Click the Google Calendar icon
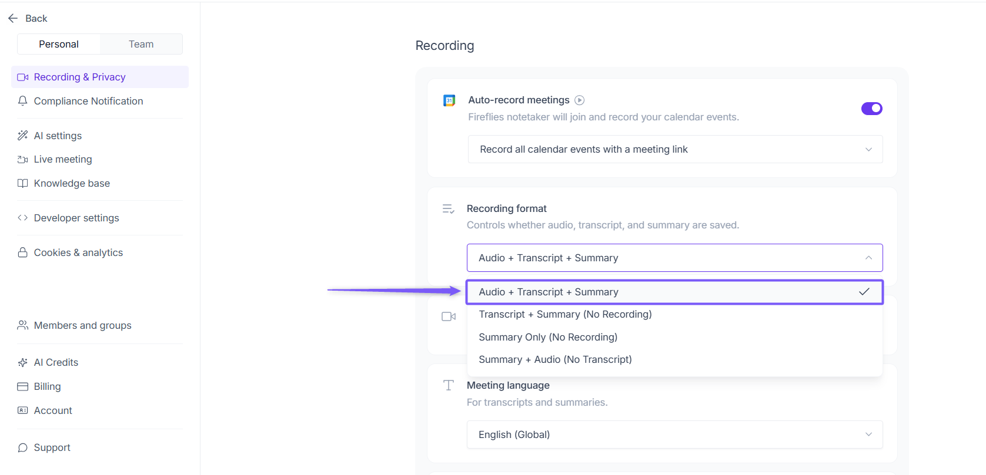Screen dimensions: 986x475 (449, 100)
